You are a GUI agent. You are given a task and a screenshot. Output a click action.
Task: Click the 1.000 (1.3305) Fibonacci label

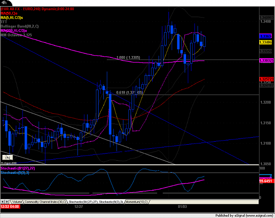(x=128, y=57)
